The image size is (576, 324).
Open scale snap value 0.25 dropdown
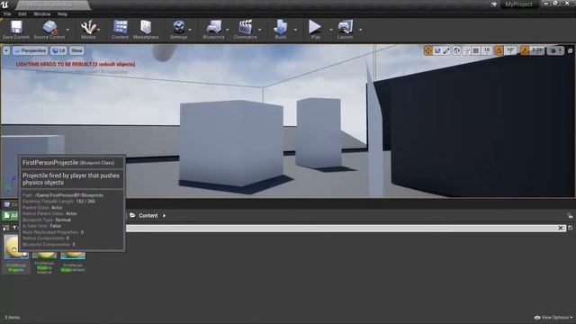point(537,50)
